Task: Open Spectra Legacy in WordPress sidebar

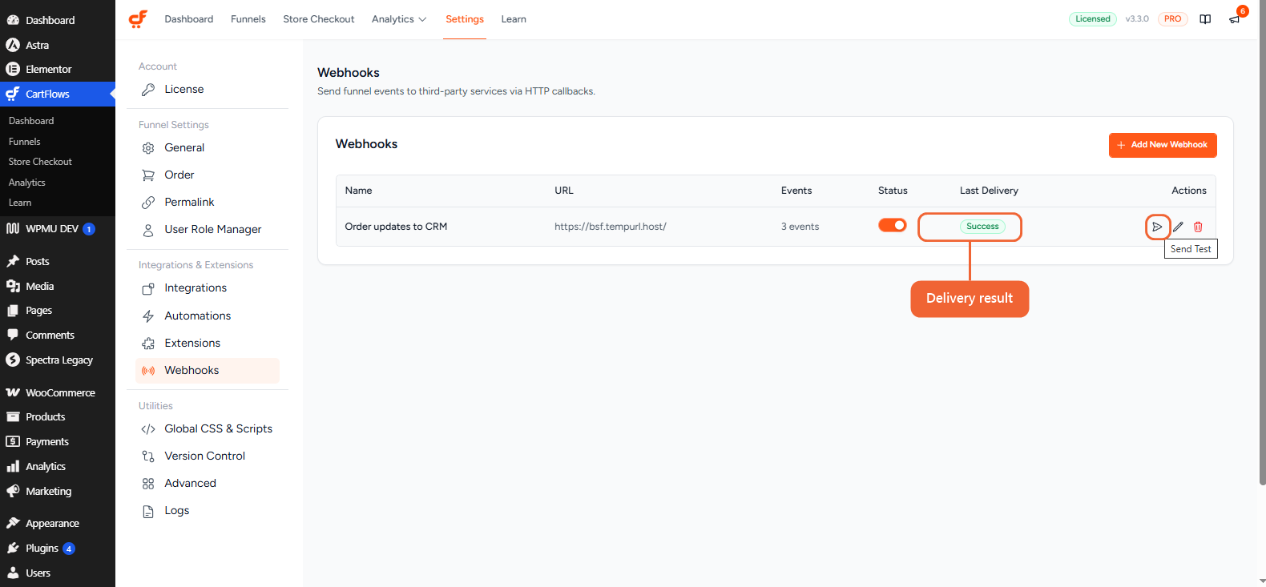Action: click(x=58, y=360)
